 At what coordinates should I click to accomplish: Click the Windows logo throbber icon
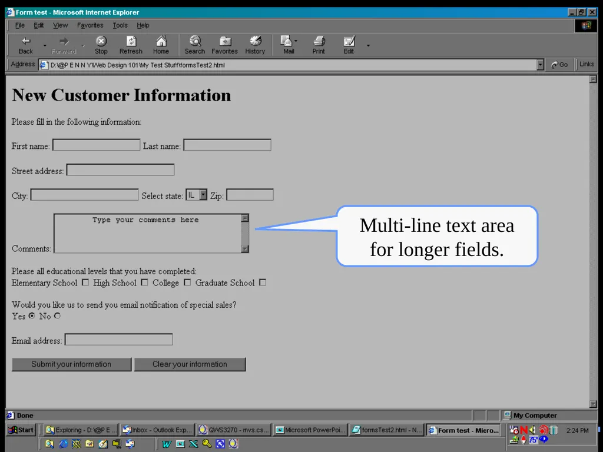tap(586, 25)
